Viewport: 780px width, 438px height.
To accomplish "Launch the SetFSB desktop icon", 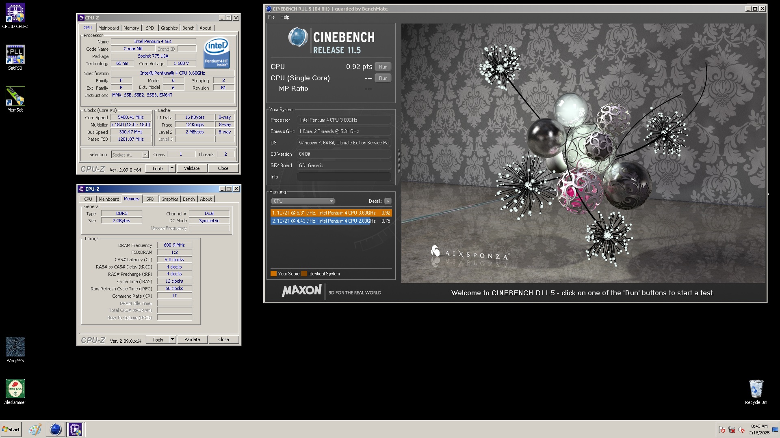I will pos(15,58).
